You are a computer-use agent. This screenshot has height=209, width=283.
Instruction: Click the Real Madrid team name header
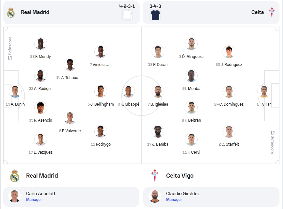(x=35, y=12)
